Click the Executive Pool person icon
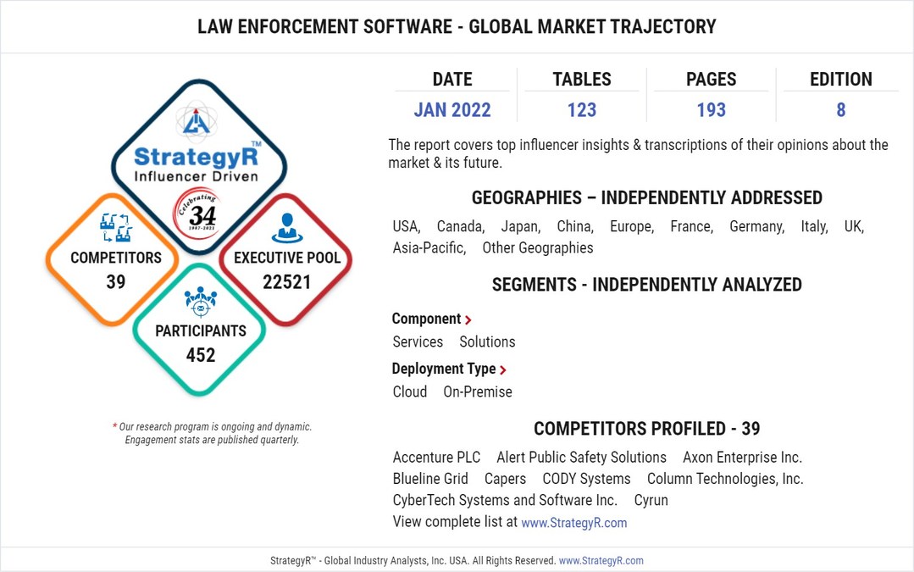Screen dimensions: 914x572 pos(287,228)
